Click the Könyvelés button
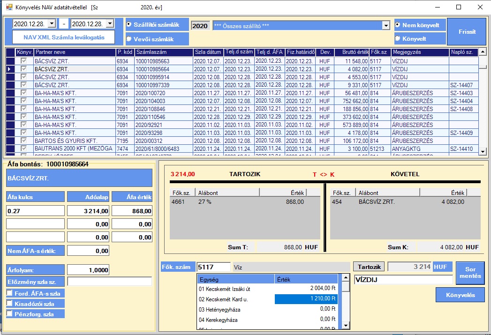Viewport: 491px width, 335px height. (x=461, y=295)
